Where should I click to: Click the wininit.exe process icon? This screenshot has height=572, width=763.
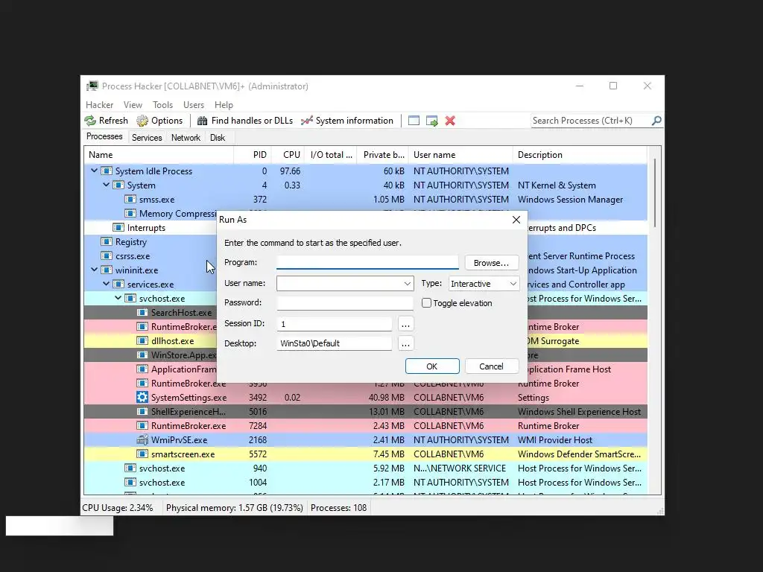click(106, 270)
